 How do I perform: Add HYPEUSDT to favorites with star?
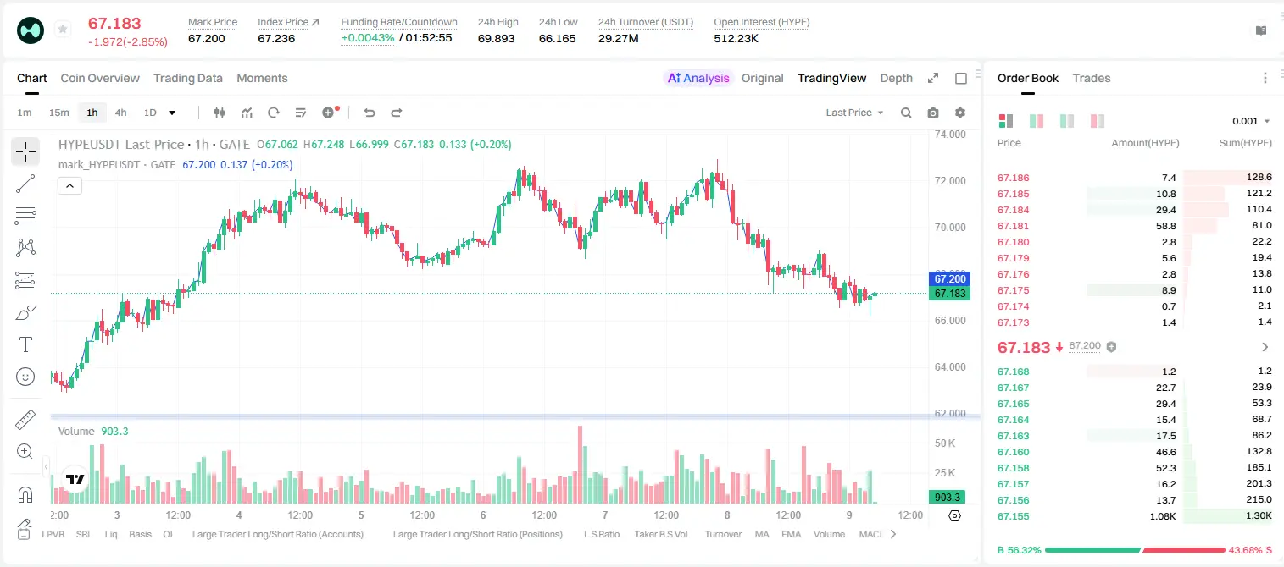63,30
